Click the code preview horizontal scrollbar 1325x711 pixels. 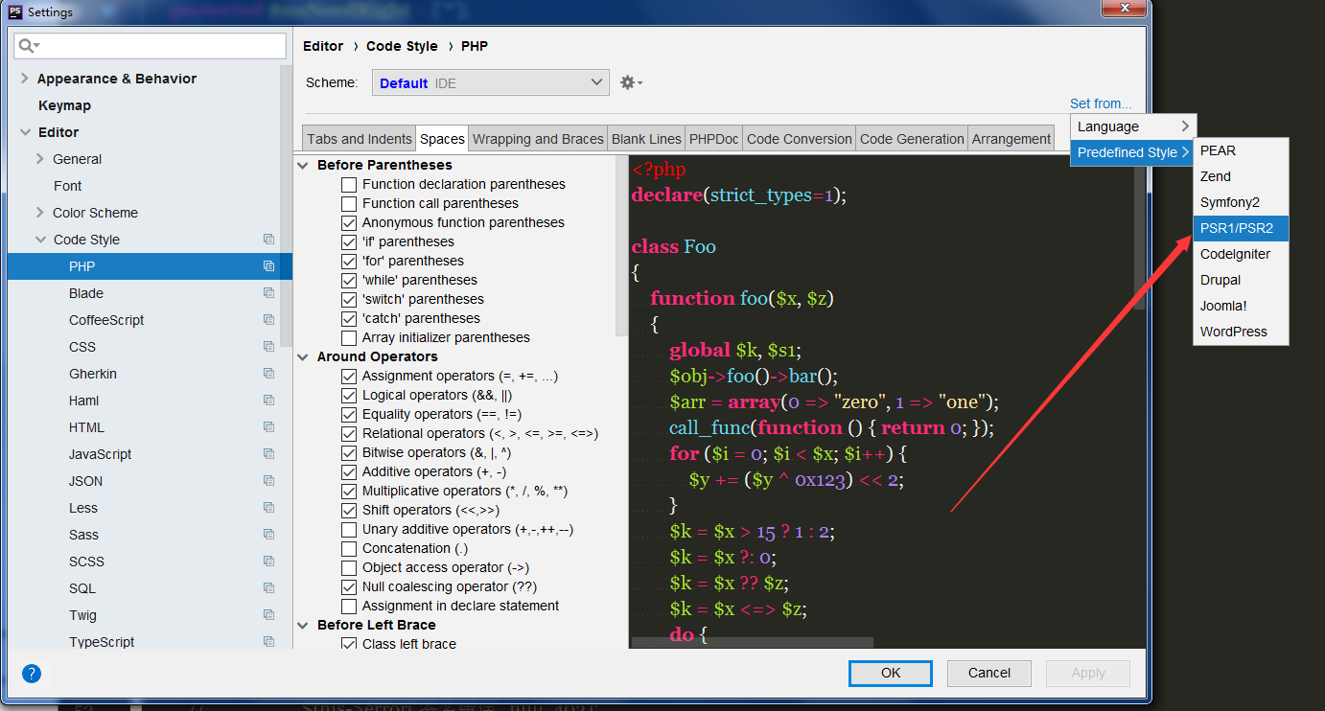(x=753, y=643)
